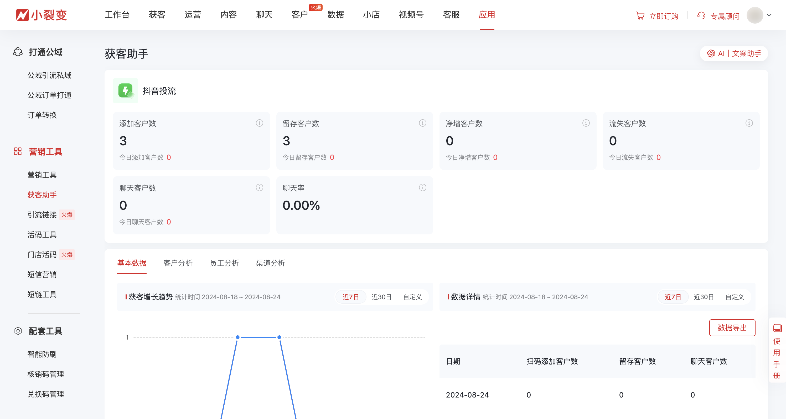Open 订单转换 in the sidebar
The height and width of the screenshot is (419, 786).
pos(42,115)
